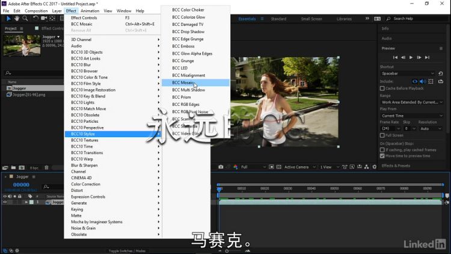Open the Animation menu
This screenshot has height=254, width=451.
90,11
